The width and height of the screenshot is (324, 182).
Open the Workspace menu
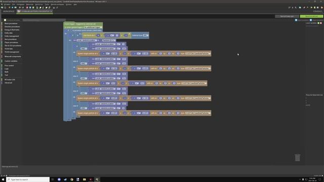20,5
